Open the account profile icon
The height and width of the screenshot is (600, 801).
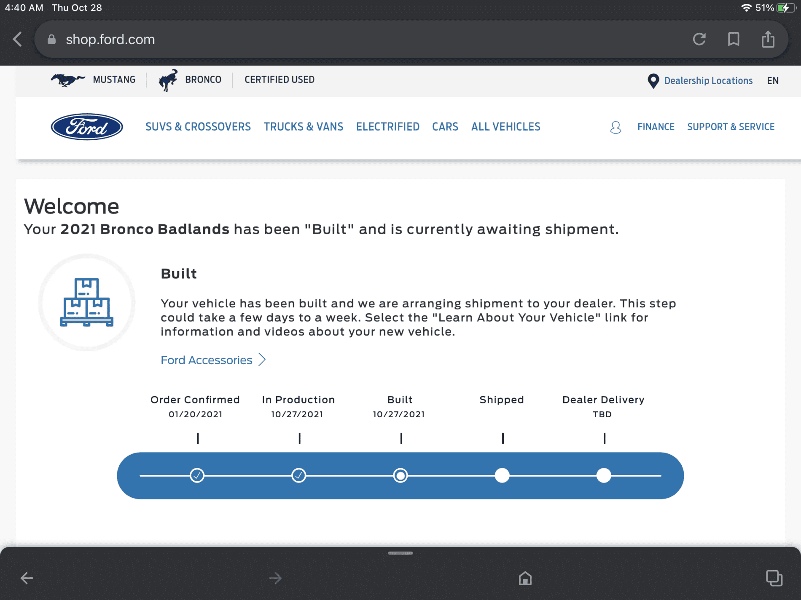coord(616,127)
